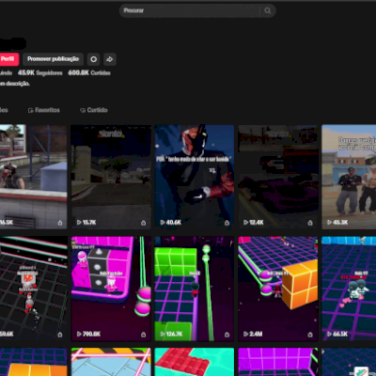Switch to the Curtido tab

tap(94, 110)
